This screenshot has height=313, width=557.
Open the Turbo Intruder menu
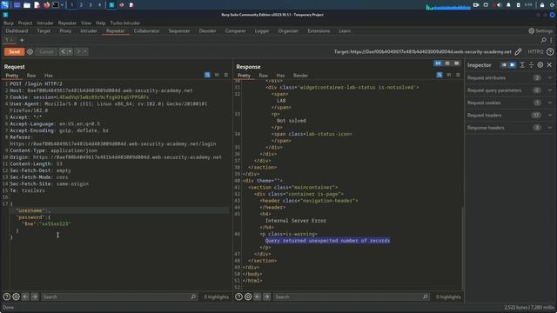[x=124, y=23]
